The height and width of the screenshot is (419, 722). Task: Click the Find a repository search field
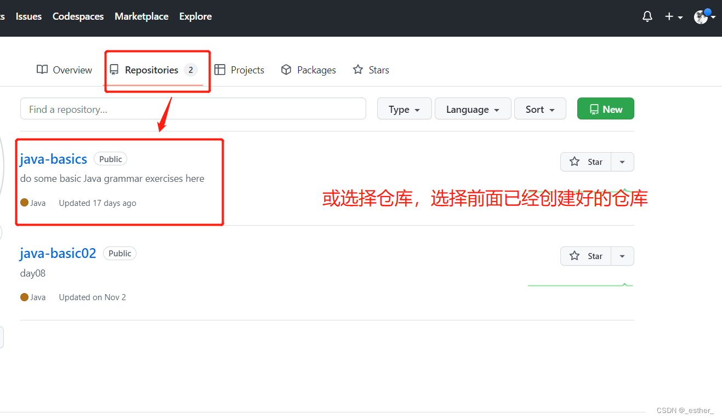(x=193, y=108)
